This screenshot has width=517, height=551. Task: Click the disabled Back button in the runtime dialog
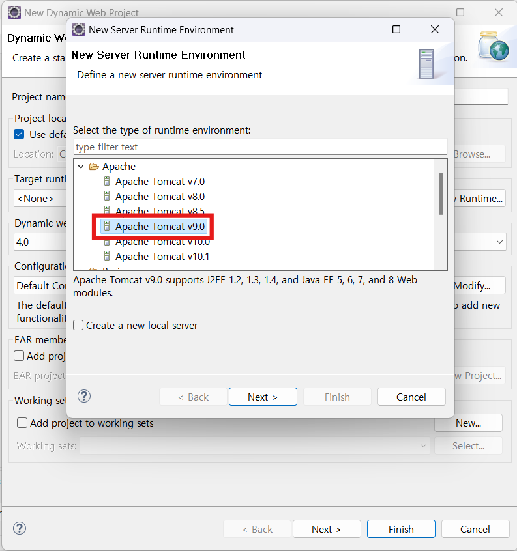pos(193,397)
